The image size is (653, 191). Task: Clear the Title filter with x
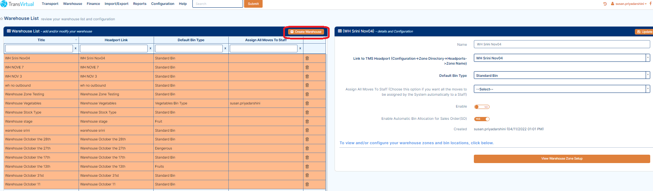[75, 48]
